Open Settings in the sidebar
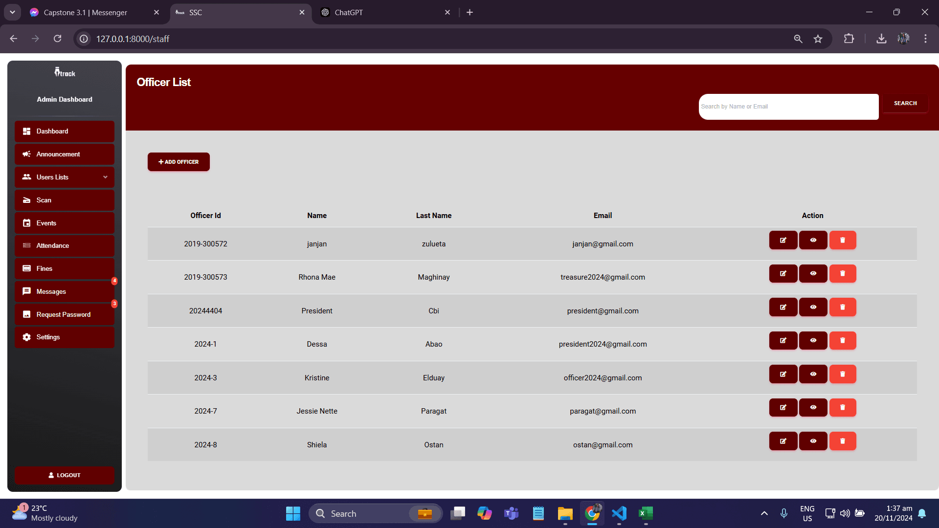This screenshot has height=528, width=939. [x=65, y=337]
